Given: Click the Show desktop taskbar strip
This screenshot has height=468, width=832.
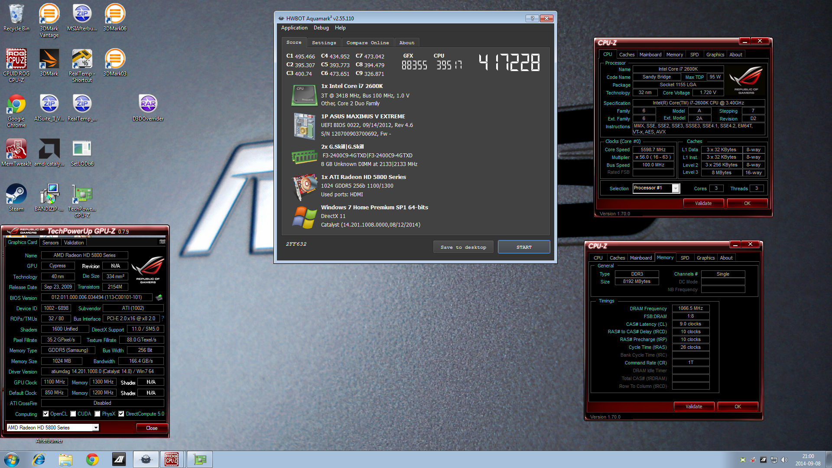Looking at the screenshot, I should pos(829,460).
